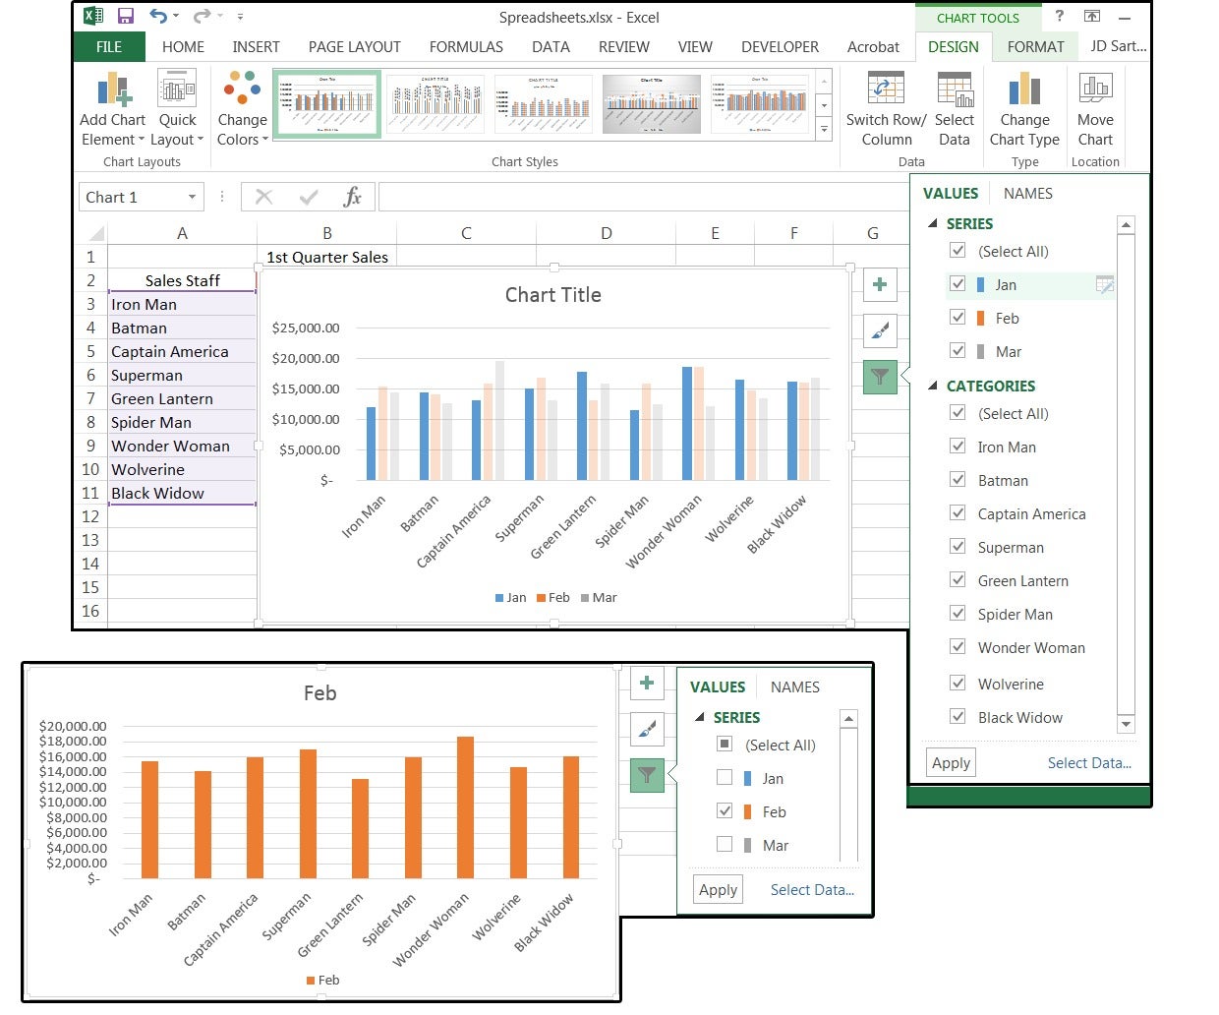The height and width of the screenshot is (1015, 1219).
Task: Collapse the SERIES section in top filter panel
Action: (x=933, y=223)
